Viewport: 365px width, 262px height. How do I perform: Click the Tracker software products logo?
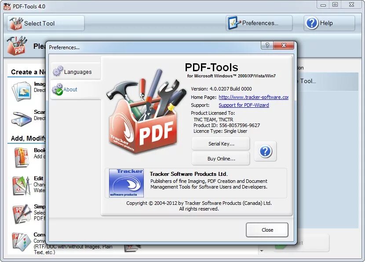pyautogui.click(x=126, y=183)
